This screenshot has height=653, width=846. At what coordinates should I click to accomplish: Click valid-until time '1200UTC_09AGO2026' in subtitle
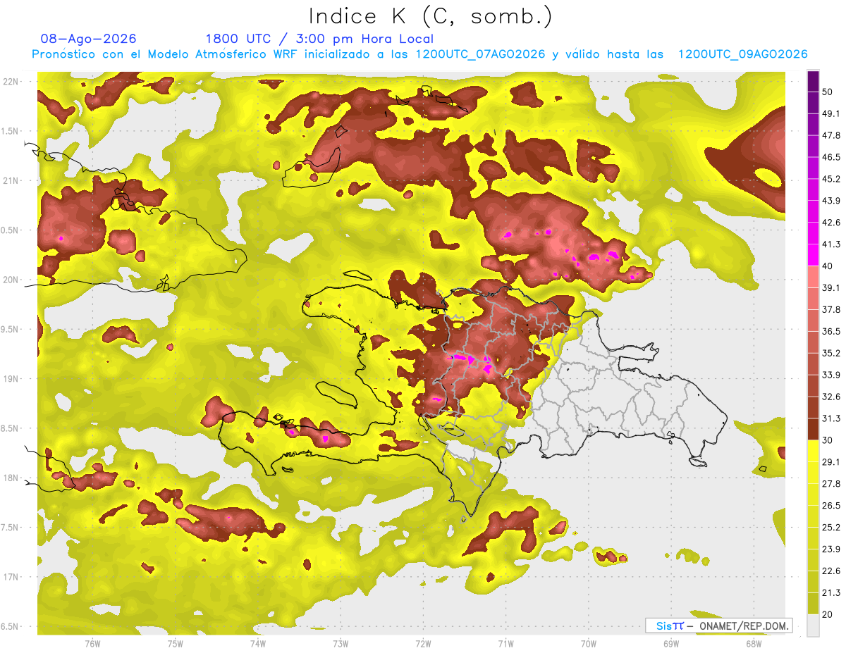pyautogui.click(x=742, y=54)
